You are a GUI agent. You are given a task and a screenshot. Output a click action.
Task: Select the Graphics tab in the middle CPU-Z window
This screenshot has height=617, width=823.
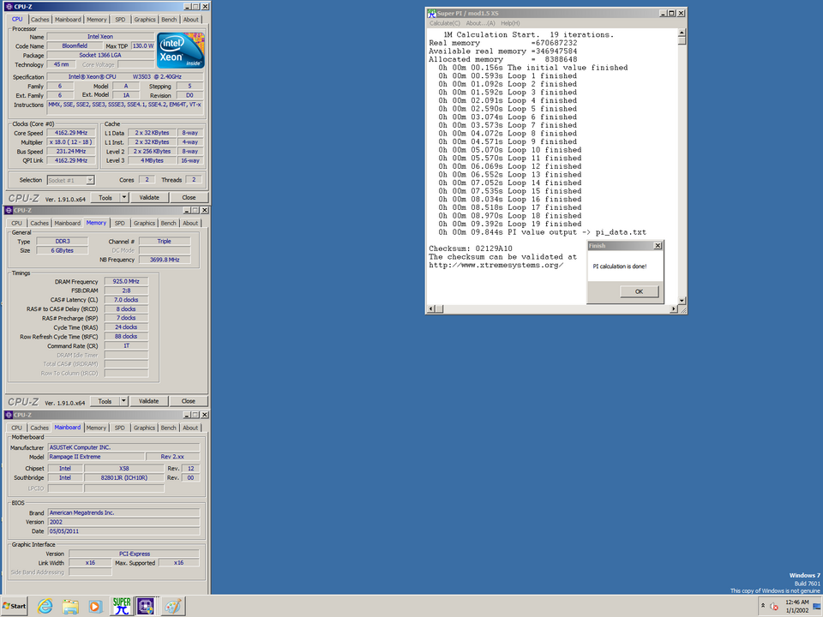point(144,223)
